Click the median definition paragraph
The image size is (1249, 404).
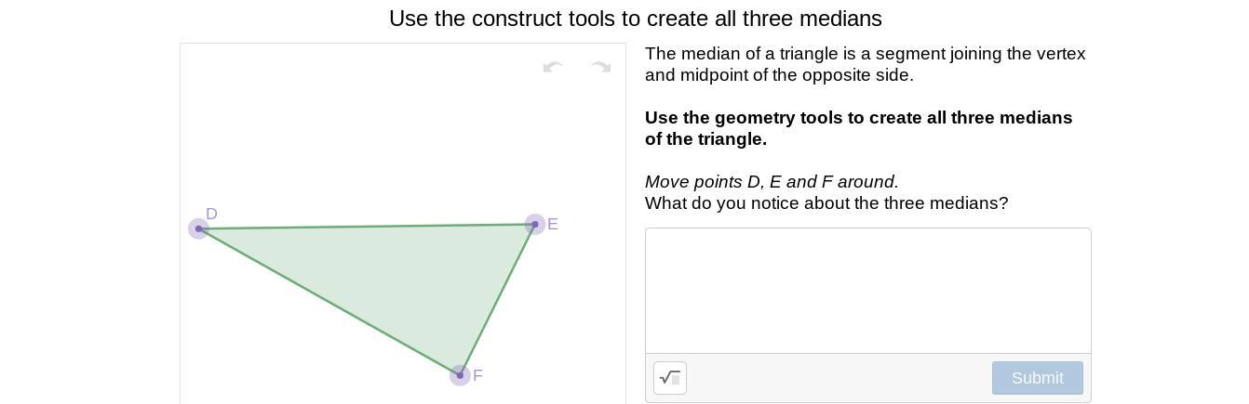[865, 64]
